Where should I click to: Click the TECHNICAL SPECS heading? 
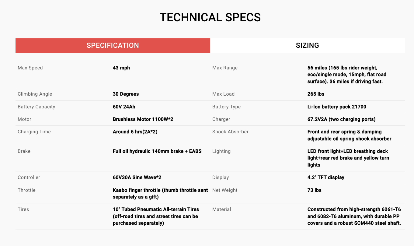(210, 17)
